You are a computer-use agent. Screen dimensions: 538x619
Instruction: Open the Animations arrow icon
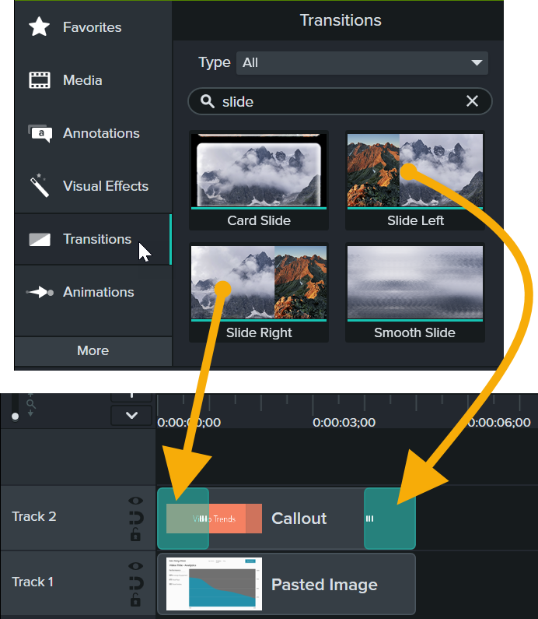point(40,293)
